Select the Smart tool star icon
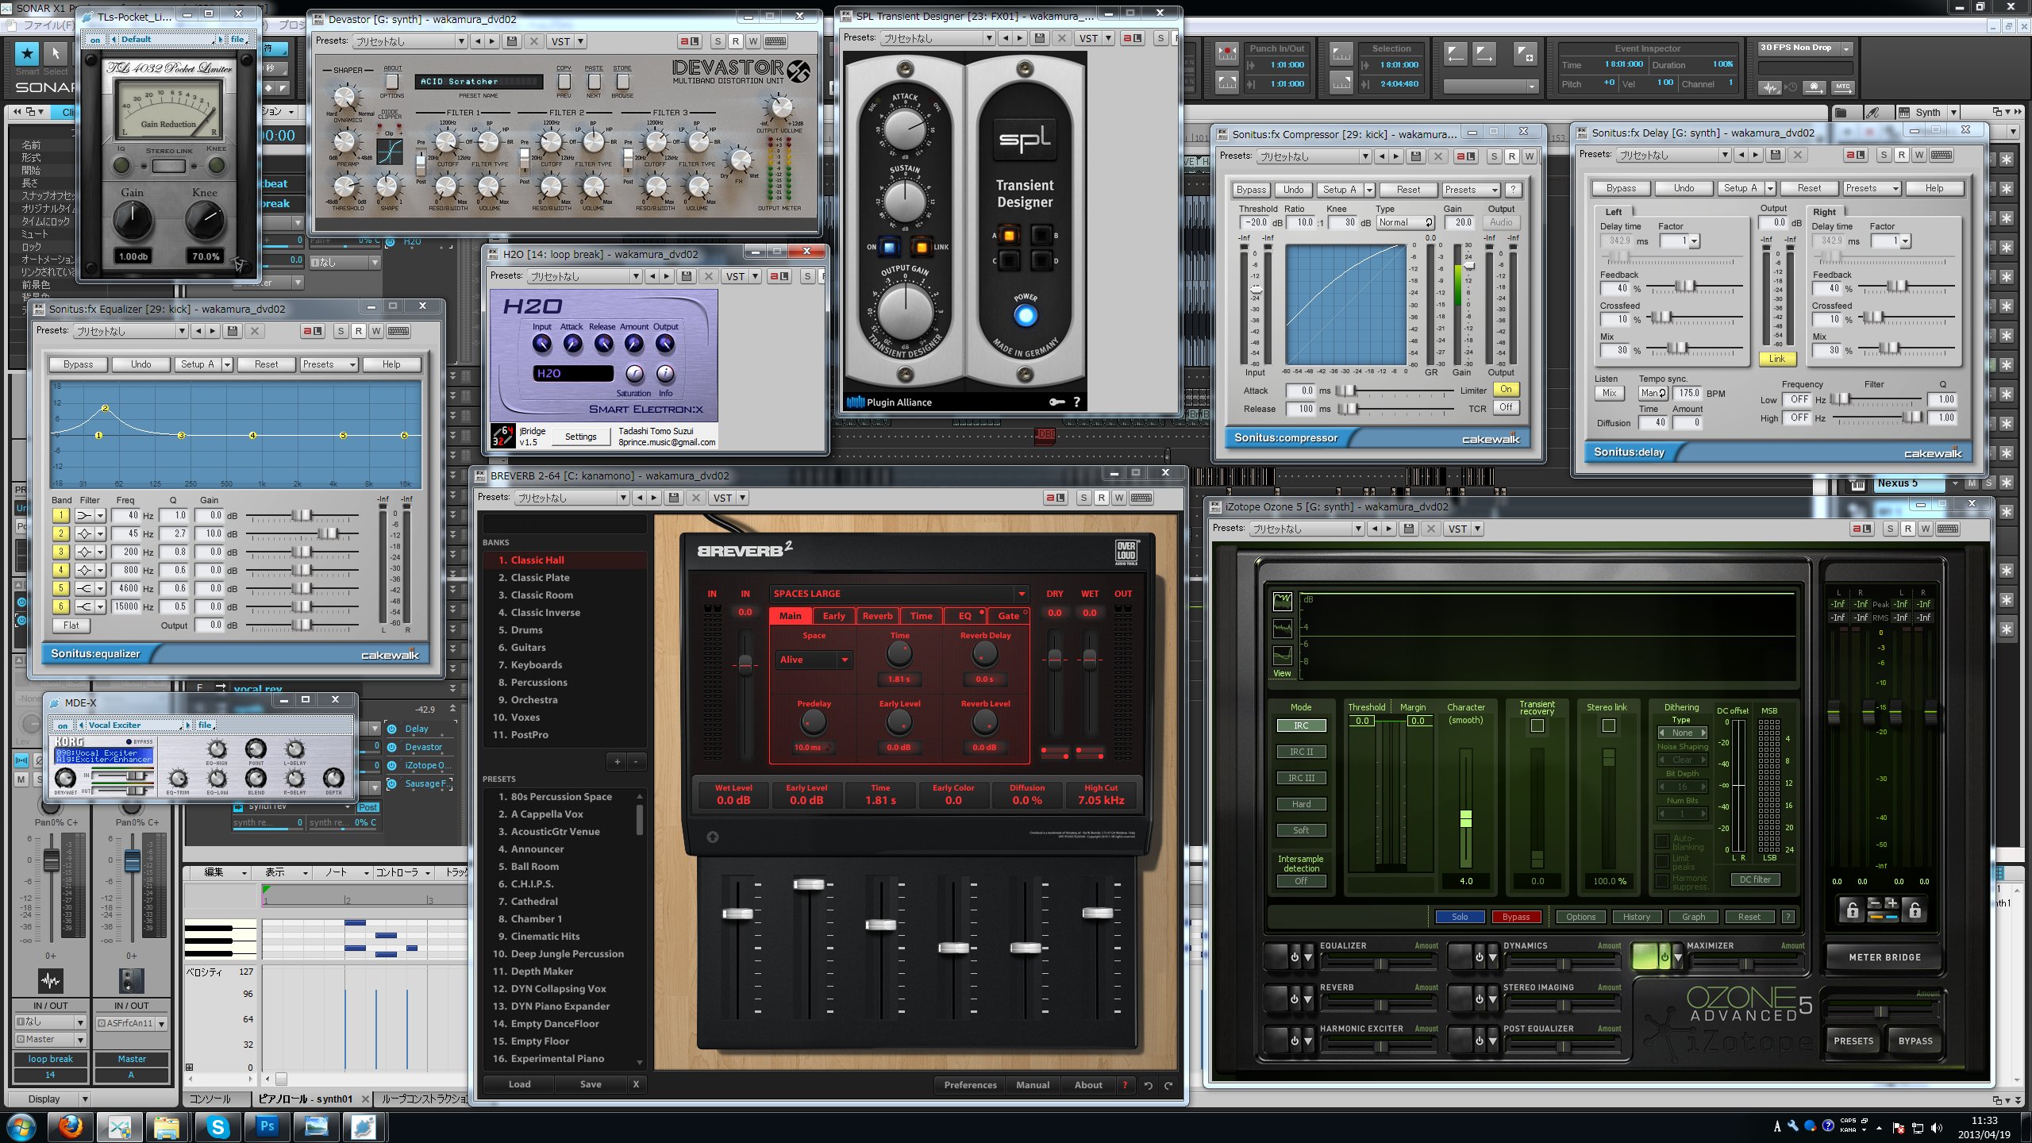The height and width of the screenshot is (1143, 2032). (x=27, y=54)
